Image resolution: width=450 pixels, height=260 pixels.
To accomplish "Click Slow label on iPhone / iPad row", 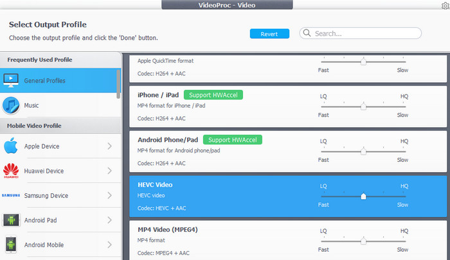I will (402, 115).
